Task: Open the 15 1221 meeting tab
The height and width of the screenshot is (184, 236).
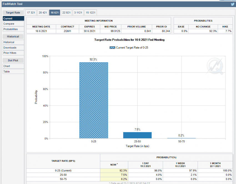Action: [x=91, y=13]
